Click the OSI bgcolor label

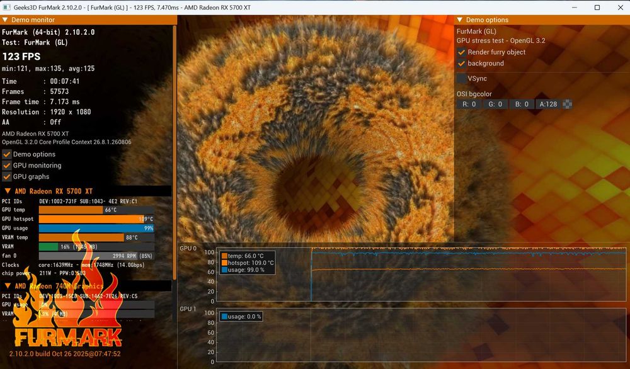474,94
